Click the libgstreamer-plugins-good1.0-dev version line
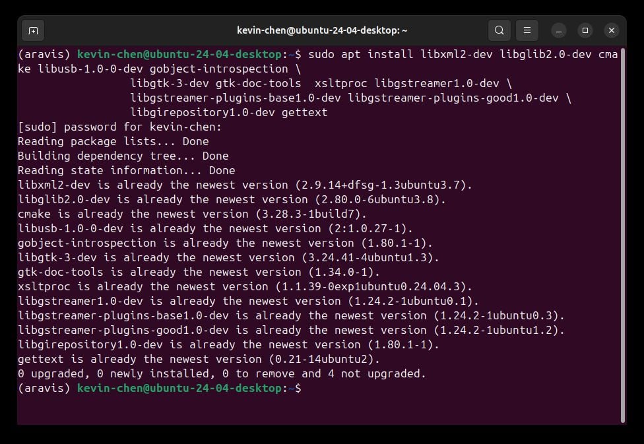The image size is (644, 444). click(291, 331)
